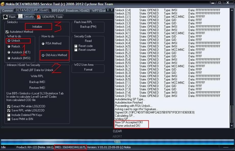Choose the RSA Method radio button
The width and height of the screenshot is (235, 151).
44,43
